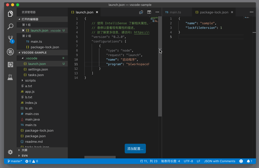Open the Explorer view in activity bar
Image resolution: width=259 pixels, height=168 pixels.
(10, 14)
